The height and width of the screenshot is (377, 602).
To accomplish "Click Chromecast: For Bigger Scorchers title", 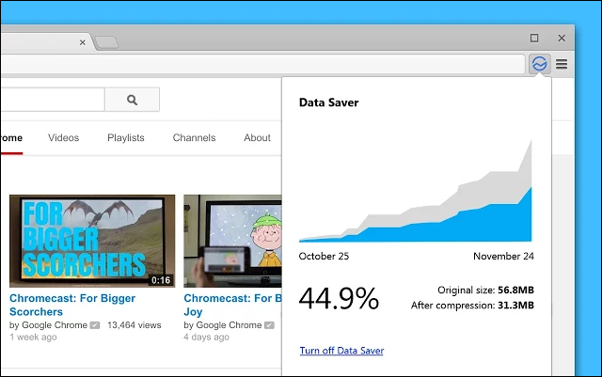I will coord(72,305).
